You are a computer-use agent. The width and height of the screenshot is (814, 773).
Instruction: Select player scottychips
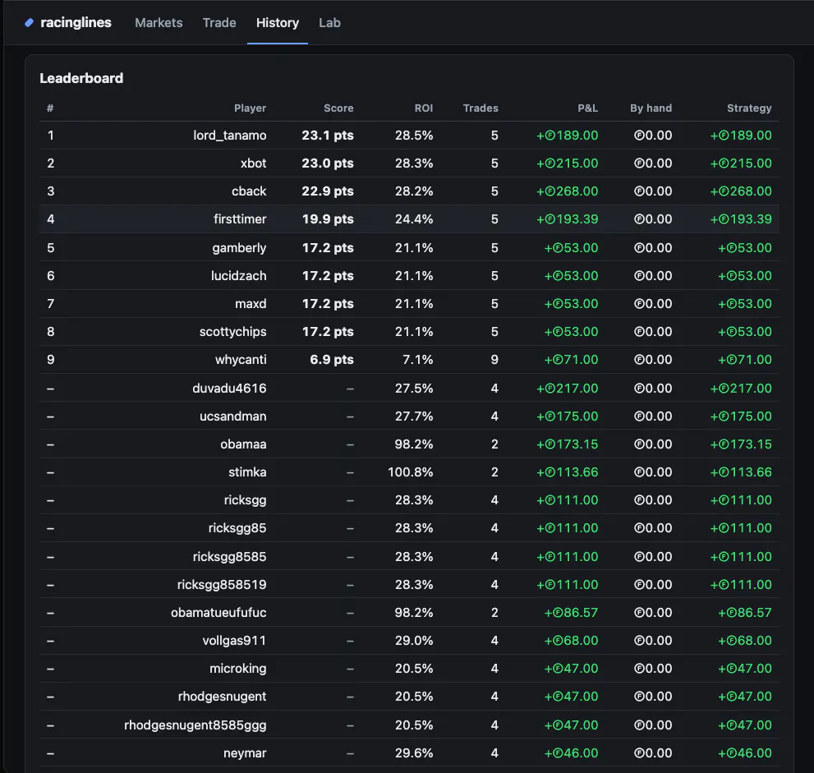[x=233, y=332]
